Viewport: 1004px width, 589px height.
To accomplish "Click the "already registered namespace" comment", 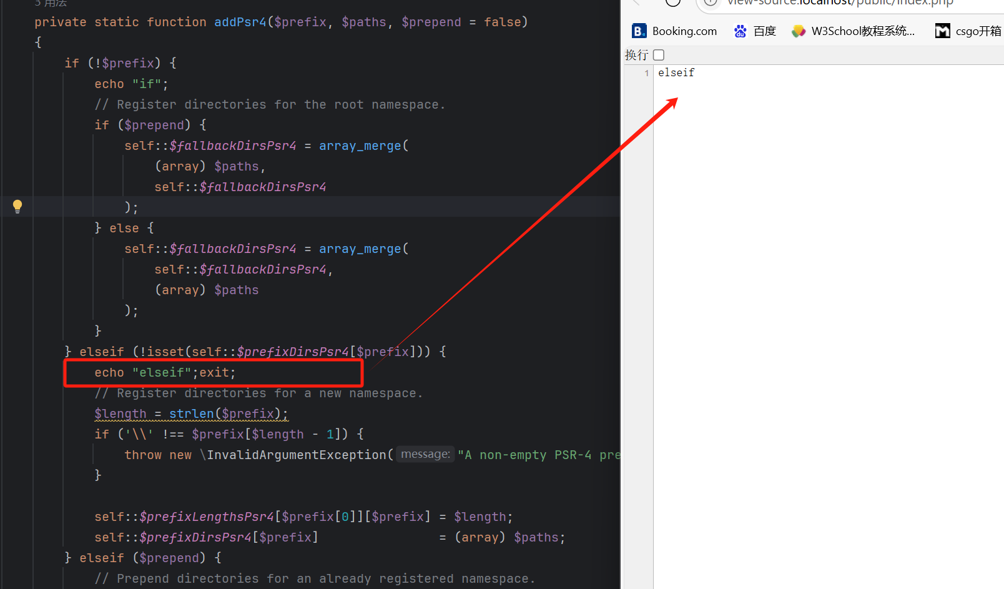I will (315, 578).
